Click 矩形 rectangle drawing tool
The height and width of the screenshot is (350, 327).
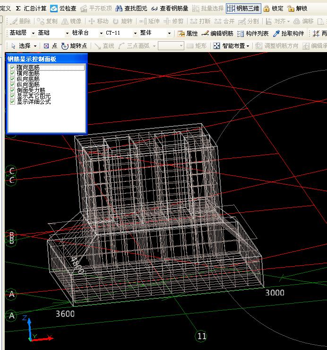coord(197,46)
